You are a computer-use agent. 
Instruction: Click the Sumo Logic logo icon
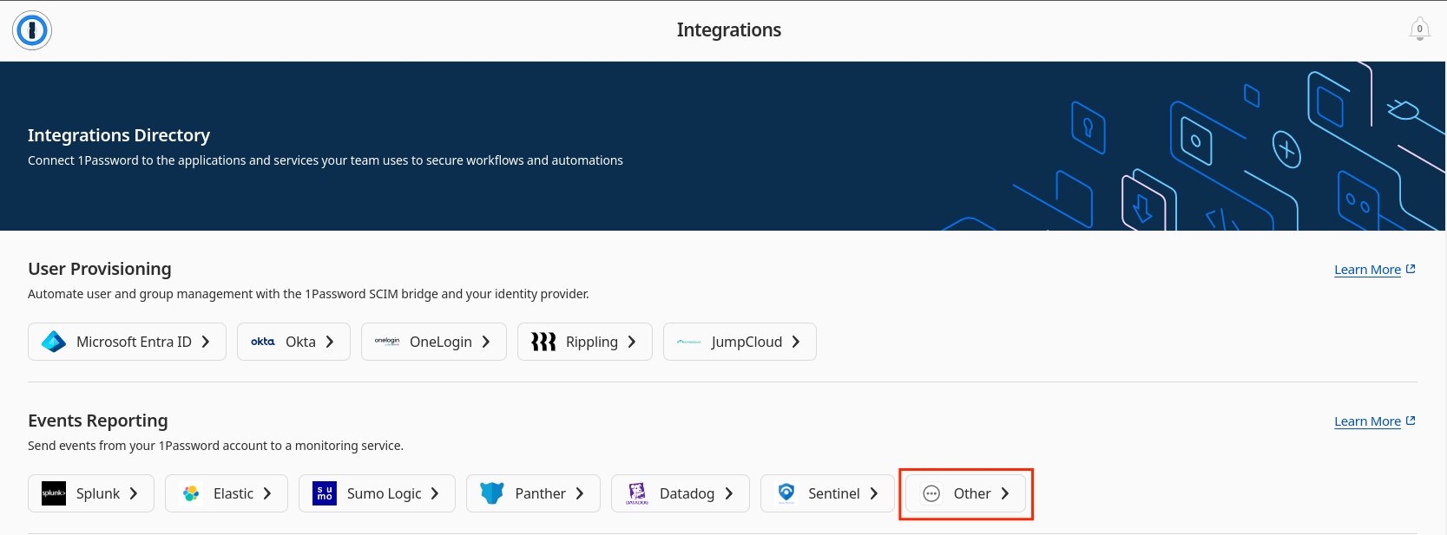point(325,493)
